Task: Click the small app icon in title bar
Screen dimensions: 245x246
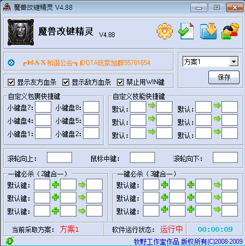Action: [7, 7]
